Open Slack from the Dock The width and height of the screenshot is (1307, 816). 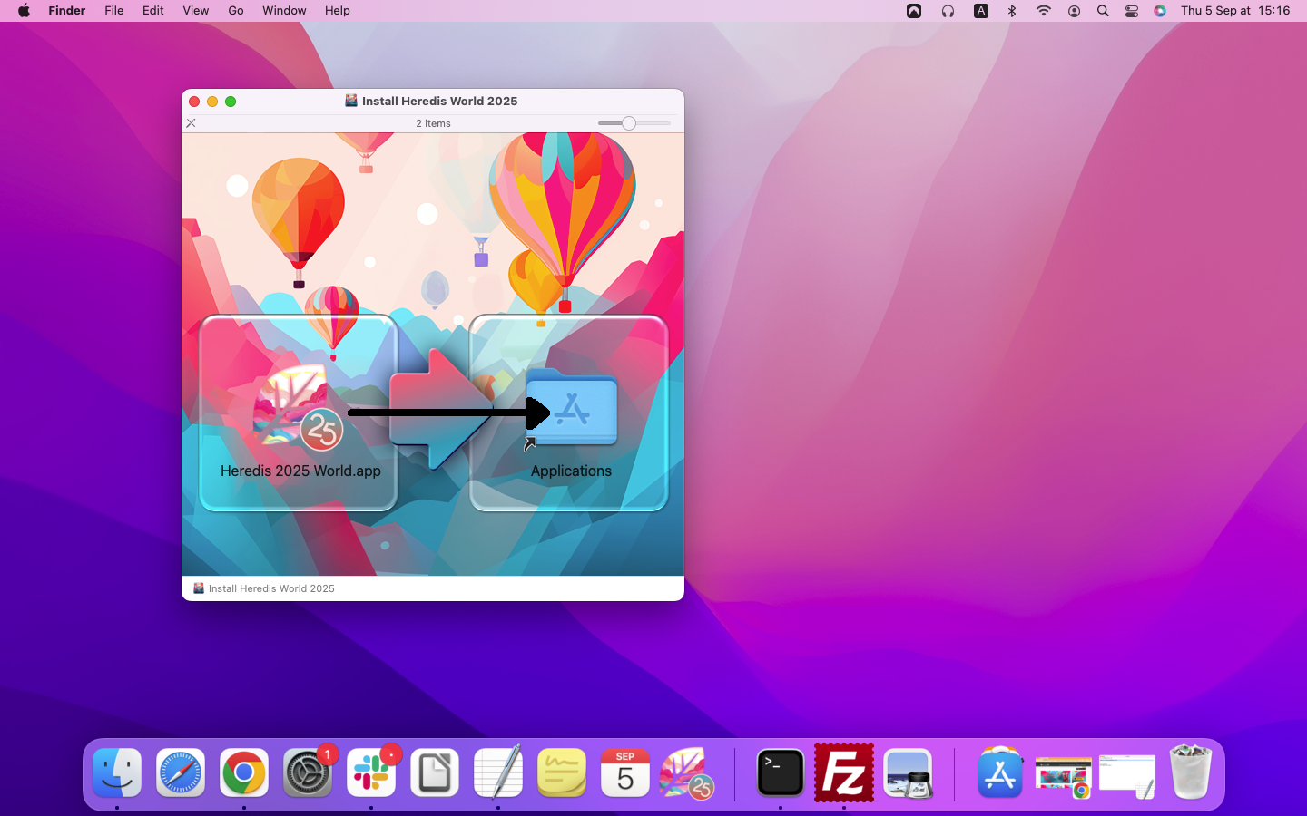[x=371, y=773]
